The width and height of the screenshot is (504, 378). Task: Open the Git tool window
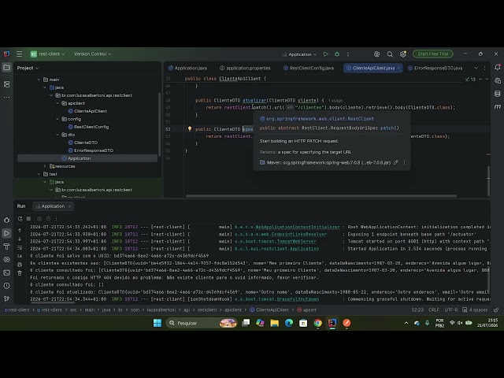click(6, 298)
